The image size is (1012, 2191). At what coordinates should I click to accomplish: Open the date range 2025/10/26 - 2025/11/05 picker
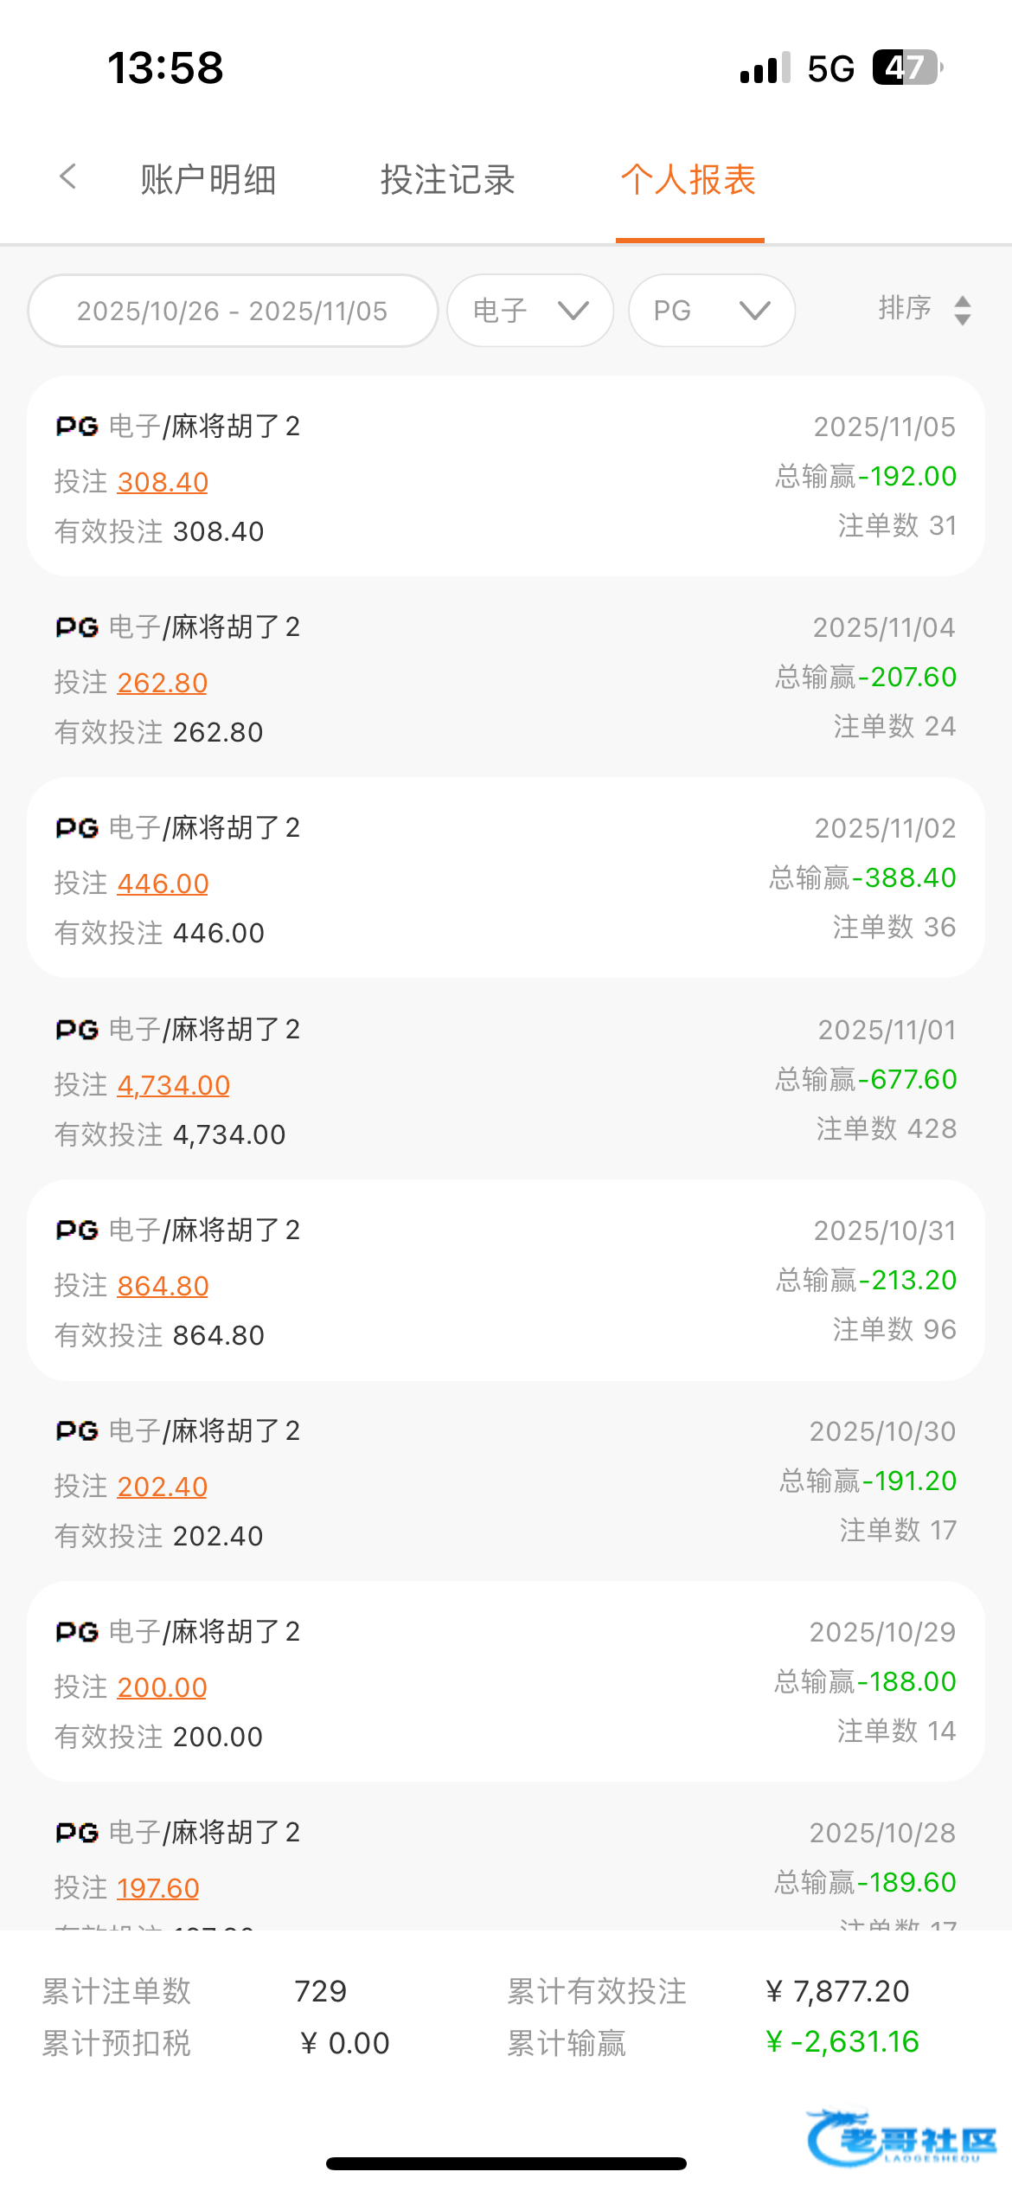[233, 311]
